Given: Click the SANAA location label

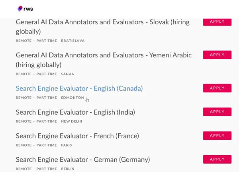Looking at the screenshot, I should pos(68,74).
